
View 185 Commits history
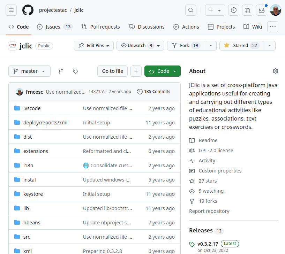pos(154,92)
